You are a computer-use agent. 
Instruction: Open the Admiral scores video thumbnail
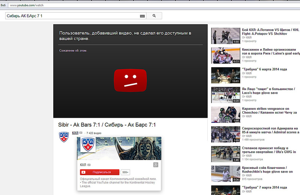[x=225, y=134]
